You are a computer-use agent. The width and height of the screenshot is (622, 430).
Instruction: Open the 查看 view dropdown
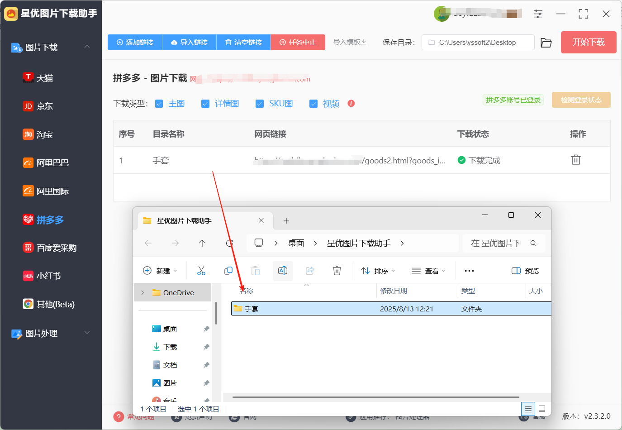pos(428,271)
